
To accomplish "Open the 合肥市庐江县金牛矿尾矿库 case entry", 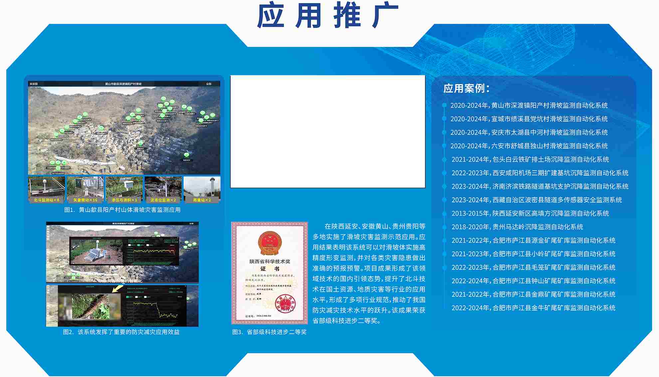I will [x=533, y=308].
